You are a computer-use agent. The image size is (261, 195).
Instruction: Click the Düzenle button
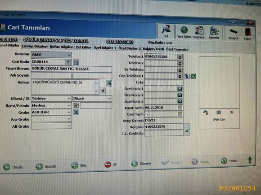point(141,164)
